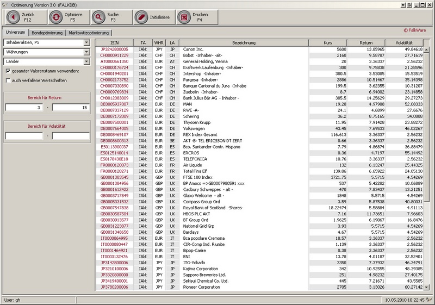Switch to the Bondoptimierung tab
435x305 pixels.
[47, 33]
